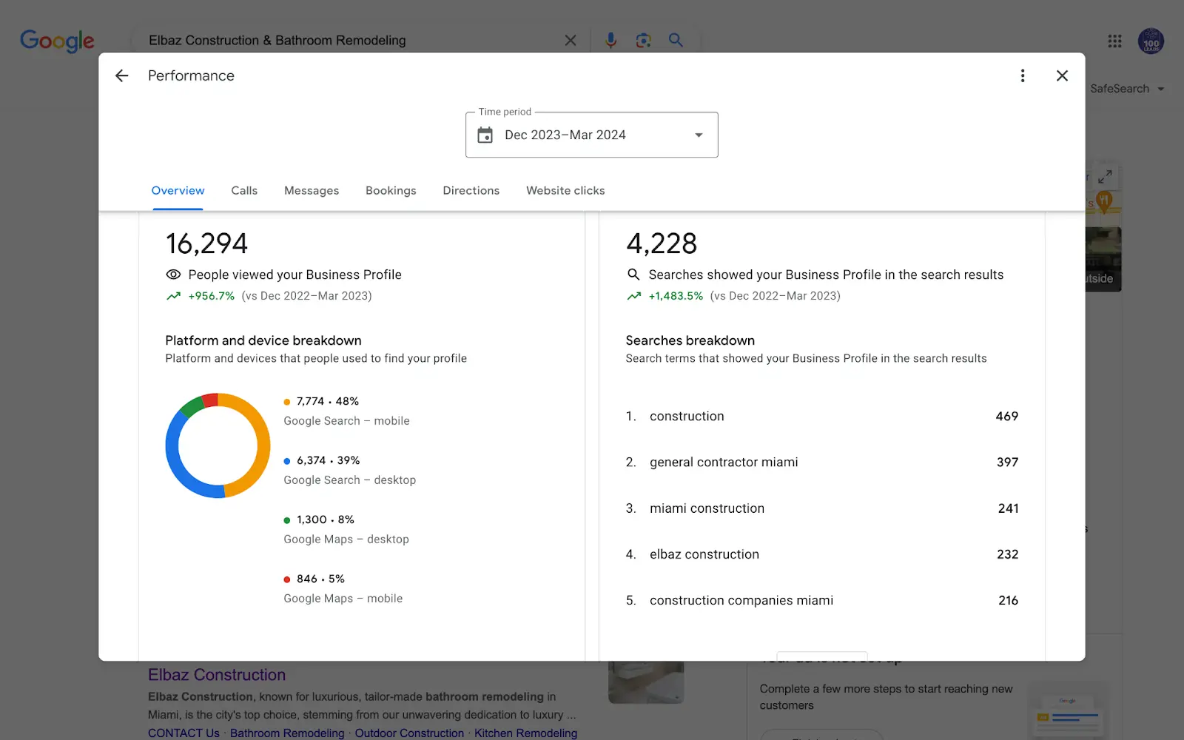This screenshot has height=740, width=1184.
Task: Open Google Lens image search icon
Action: 643,40
